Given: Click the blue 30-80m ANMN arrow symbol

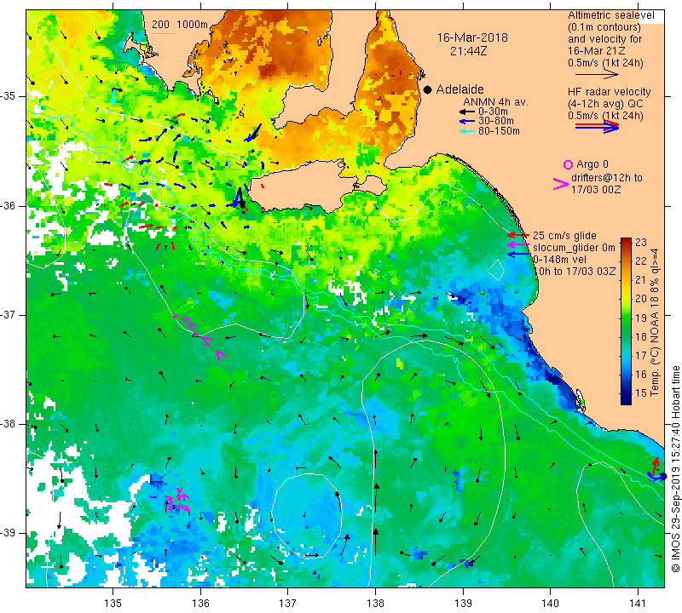Looking at the screenshot, I should point(466,121).
